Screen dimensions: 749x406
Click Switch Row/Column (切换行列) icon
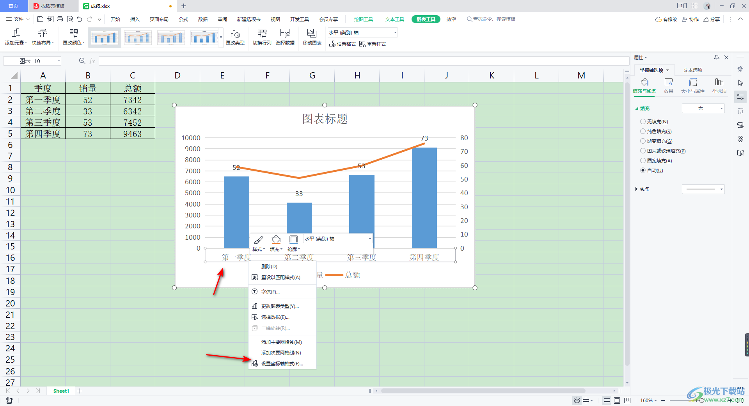(x=262, y=33)
